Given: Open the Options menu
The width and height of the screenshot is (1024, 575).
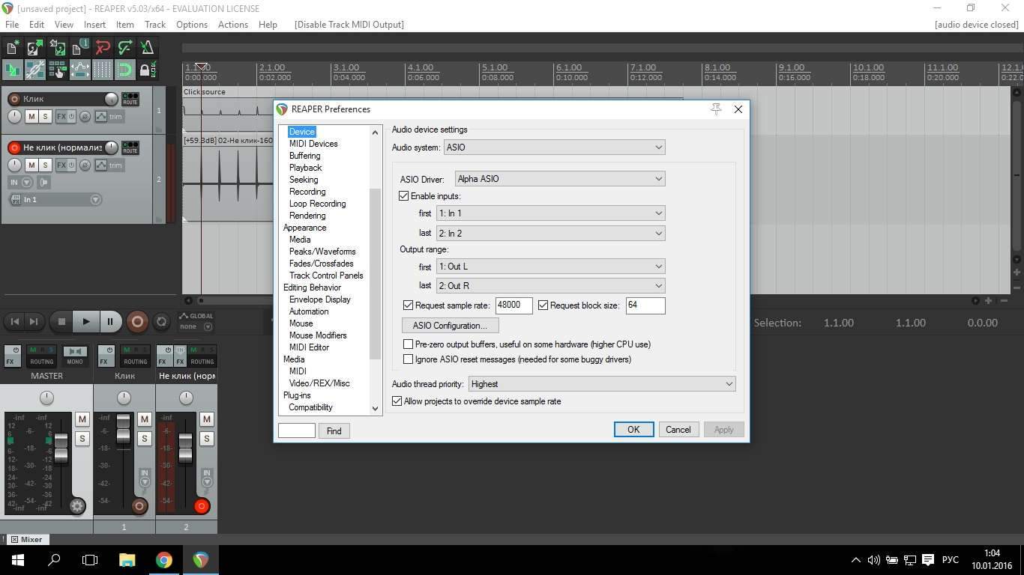Looking at the screenshot, I should pyautogui.click(x=191, y=25).
